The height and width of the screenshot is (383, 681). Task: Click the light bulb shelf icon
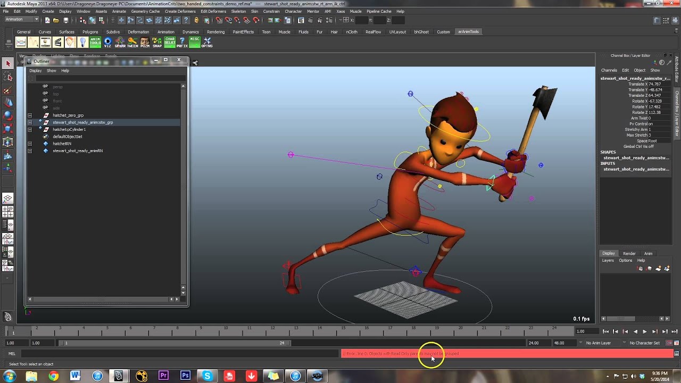click(x=83, y=42)
